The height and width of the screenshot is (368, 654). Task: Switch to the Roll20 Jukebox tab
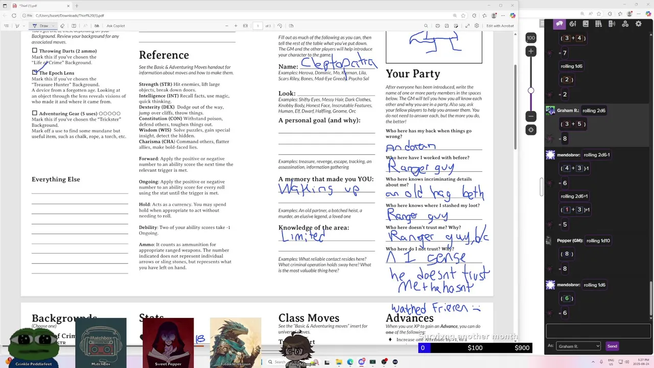[x=611, y=24]
